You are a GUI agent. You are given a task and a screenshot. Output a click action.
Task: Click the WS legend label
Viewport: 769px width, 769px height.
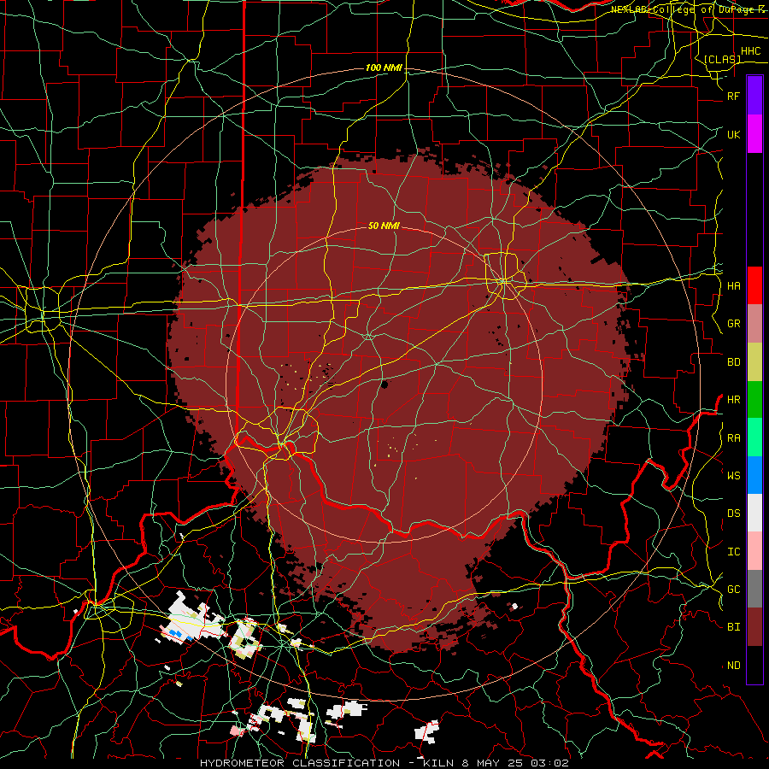(x=733, y=476)
